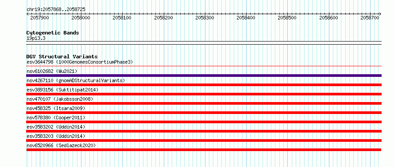This screenshot has width=394, height=167.
Task: Click the DGV Structural Variants track title
Action: 62,57
